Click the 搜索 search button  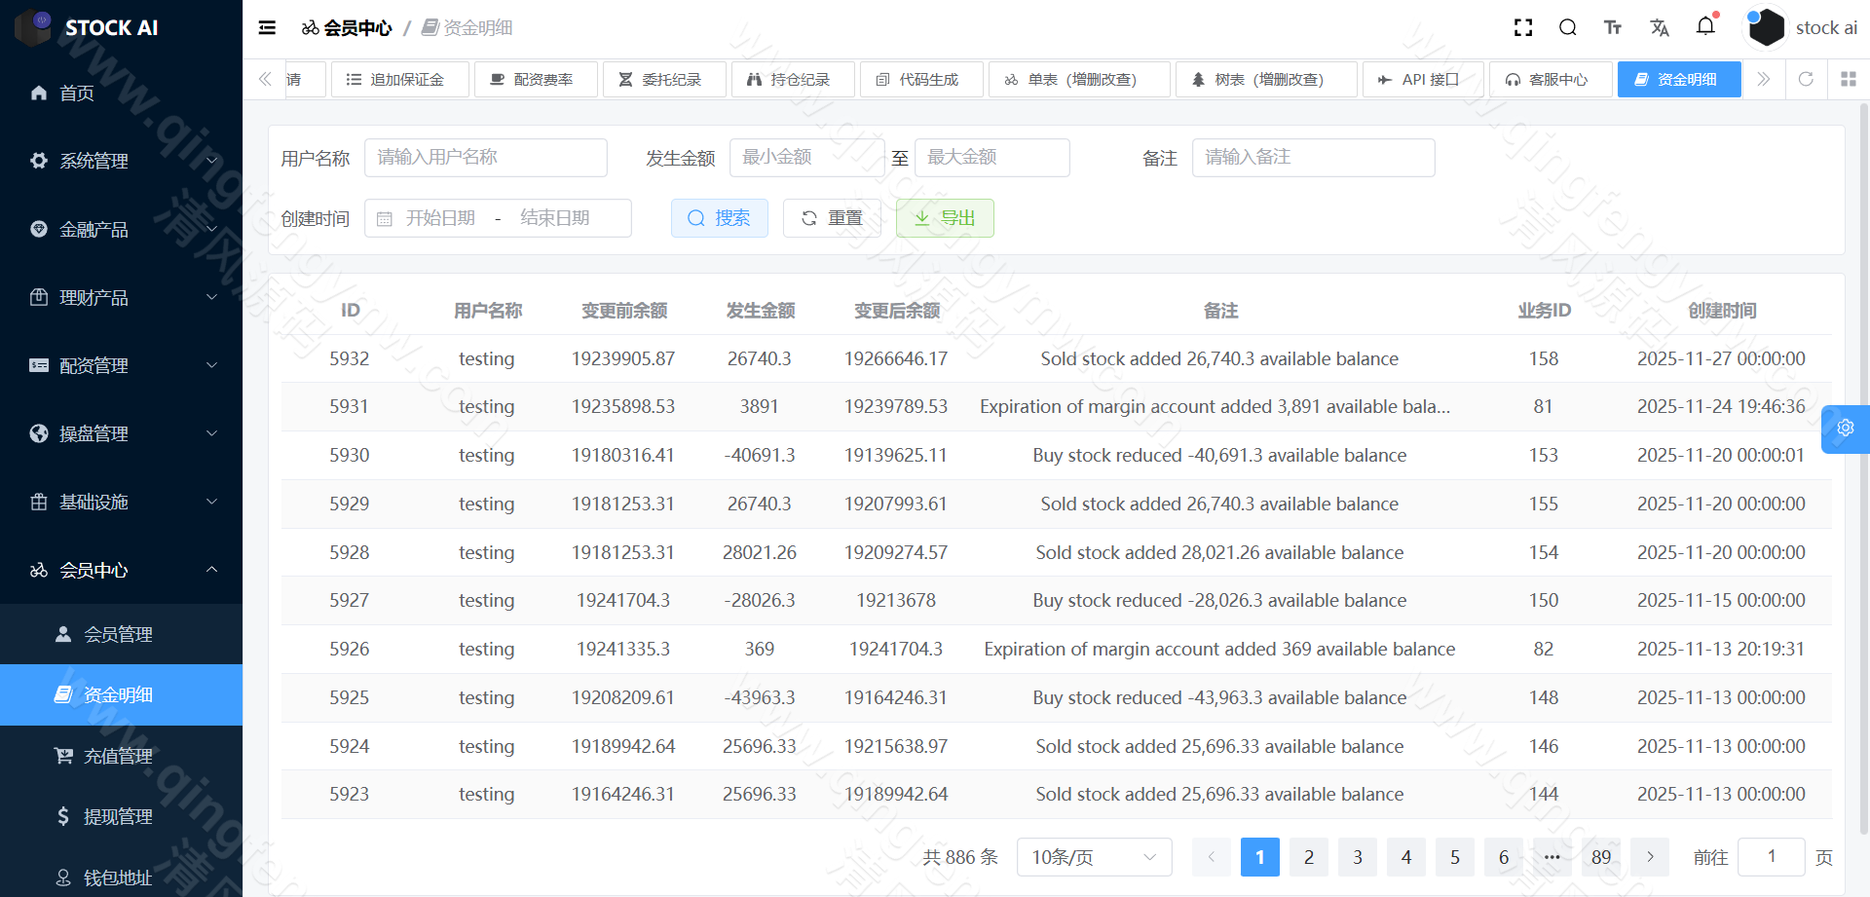coord(720,217)
